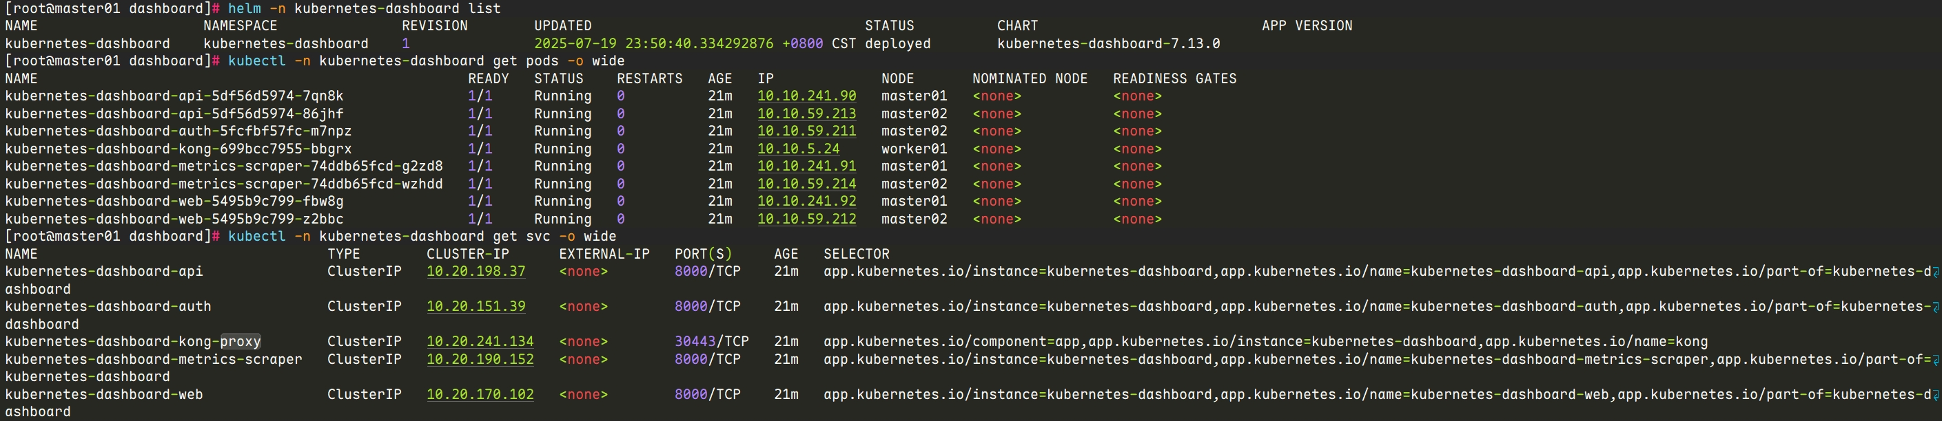
Task: Click the line-wrap indicator on the metrics-scraper service row
Action: (1935, 359)
